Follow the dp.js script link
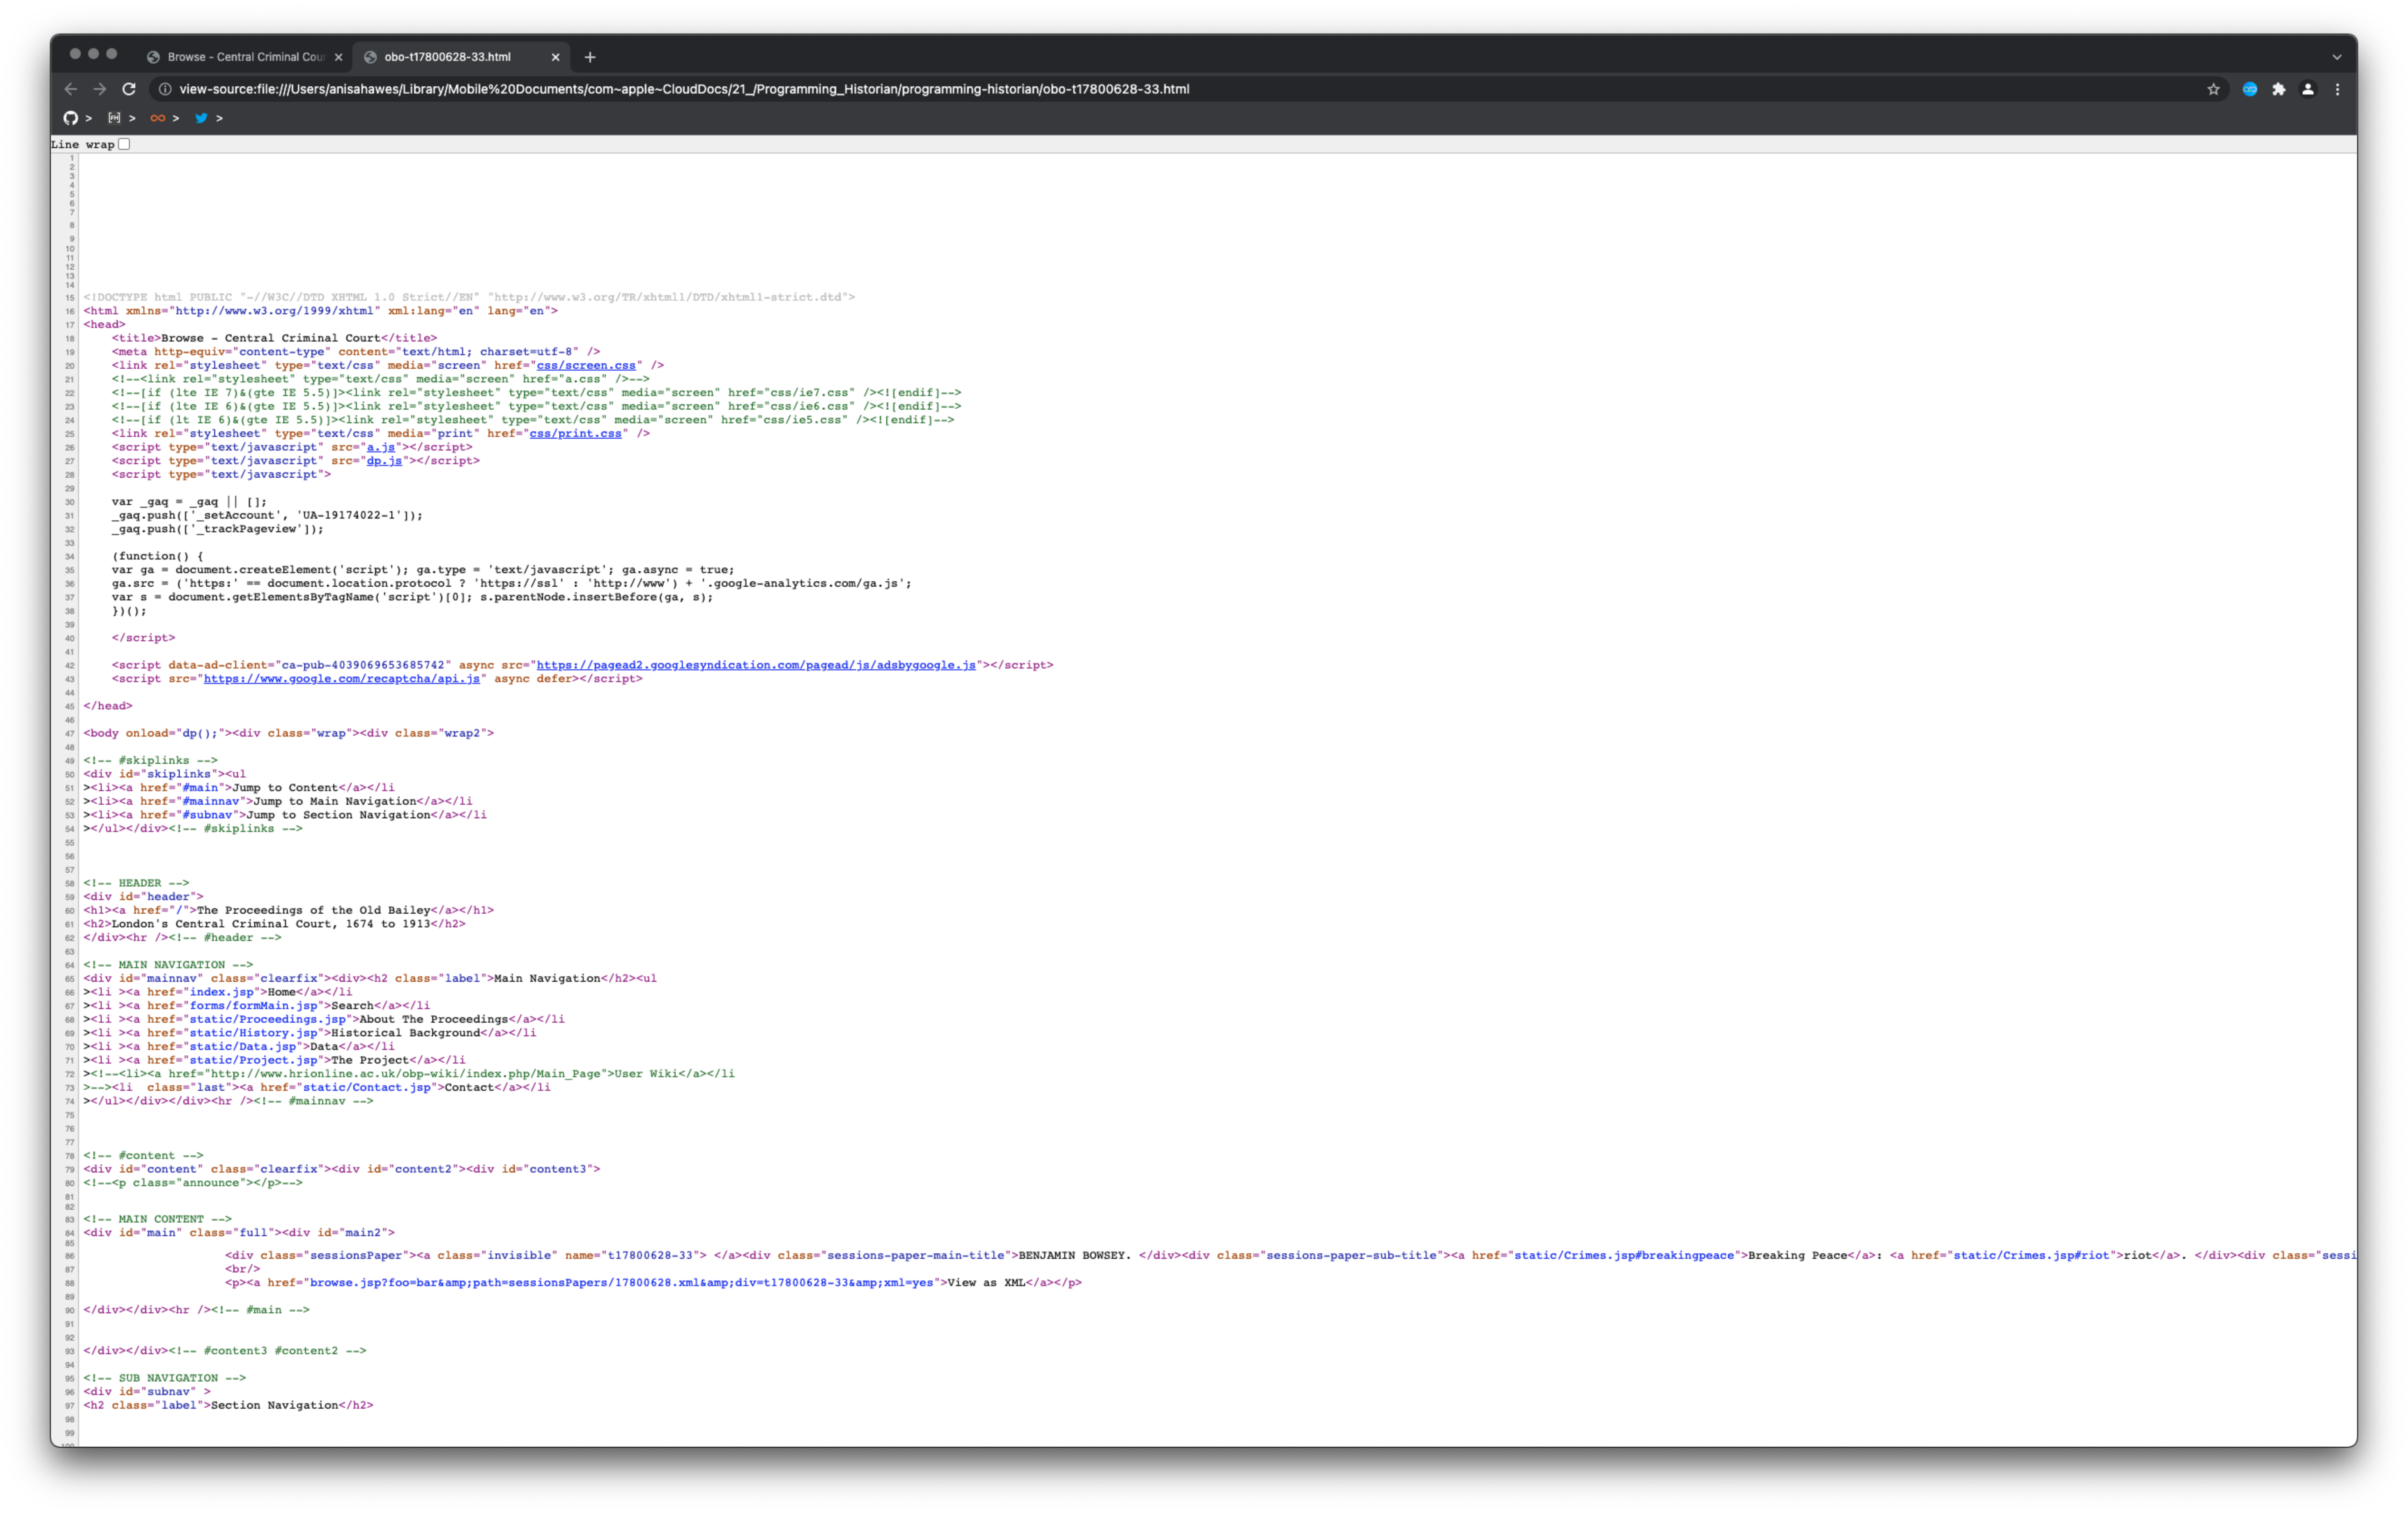 coord(384,460)
